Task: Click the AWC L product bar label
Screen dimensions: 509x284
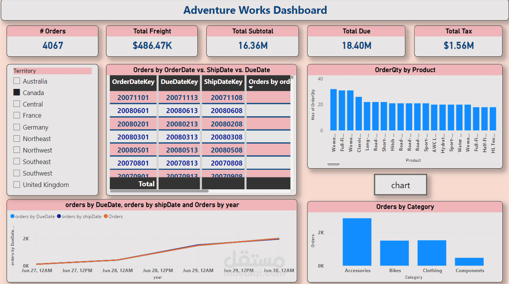Action: point(434,143)
